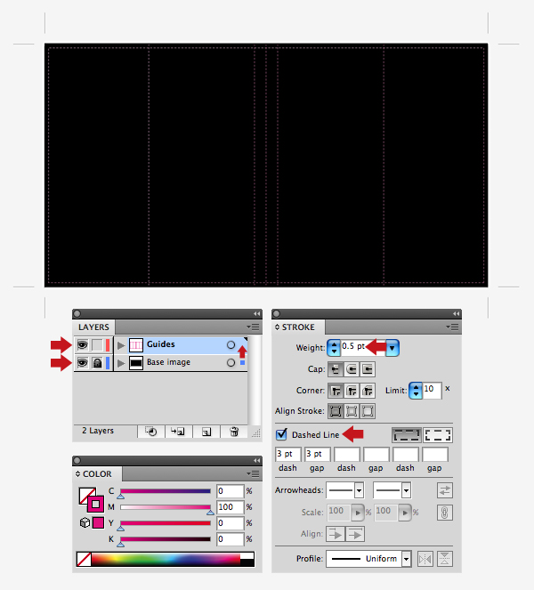This screenshot has width=534, height=590.
Task: Click the None swatch beside spectrum bar
Action: point(84,559)
